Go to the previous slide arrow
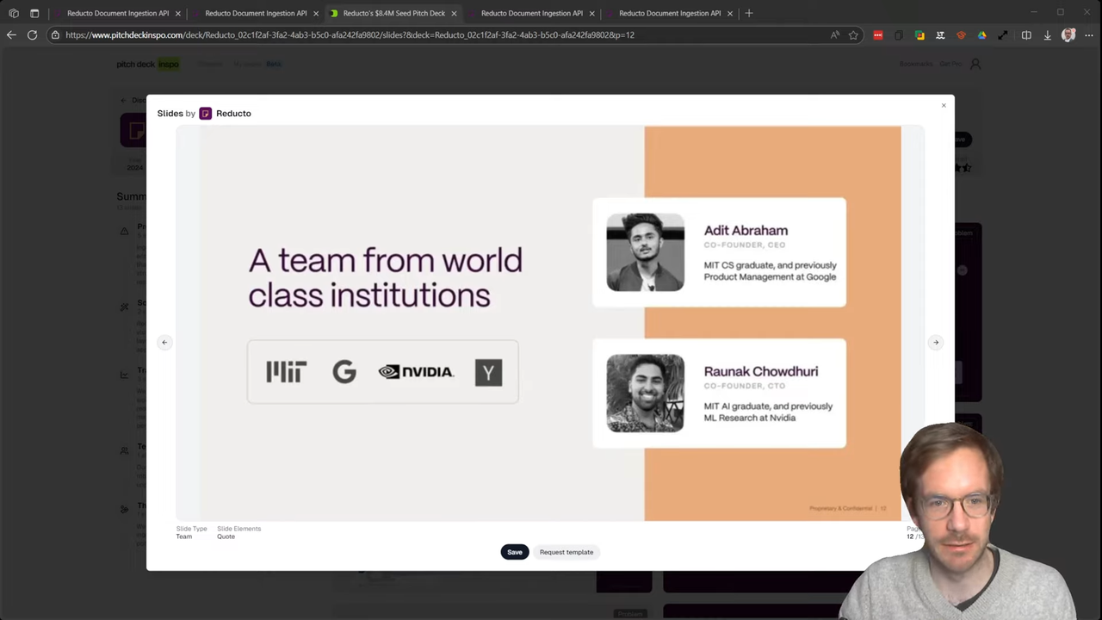 (164, 342)
